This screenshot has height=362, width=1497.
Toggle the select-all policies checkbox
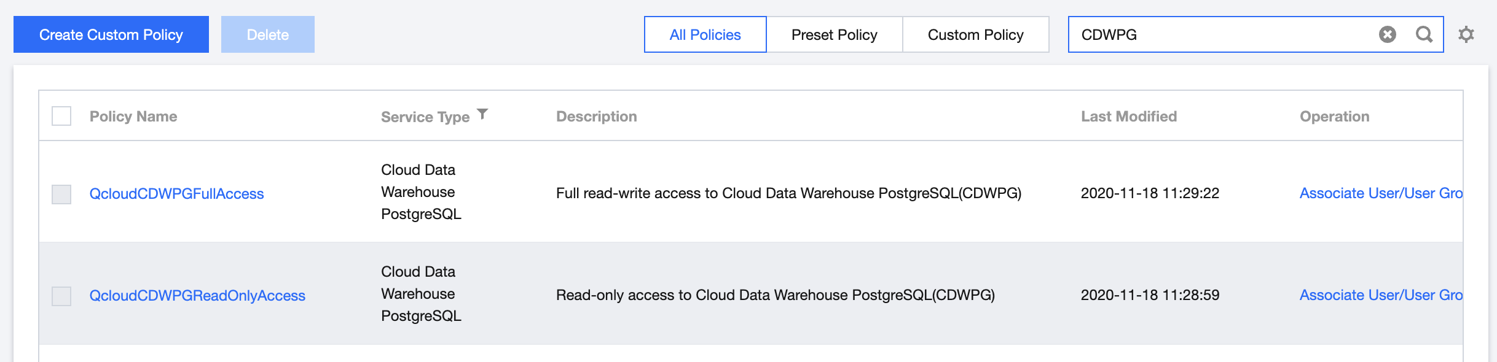pyautogui.click(x=61, y=116)
